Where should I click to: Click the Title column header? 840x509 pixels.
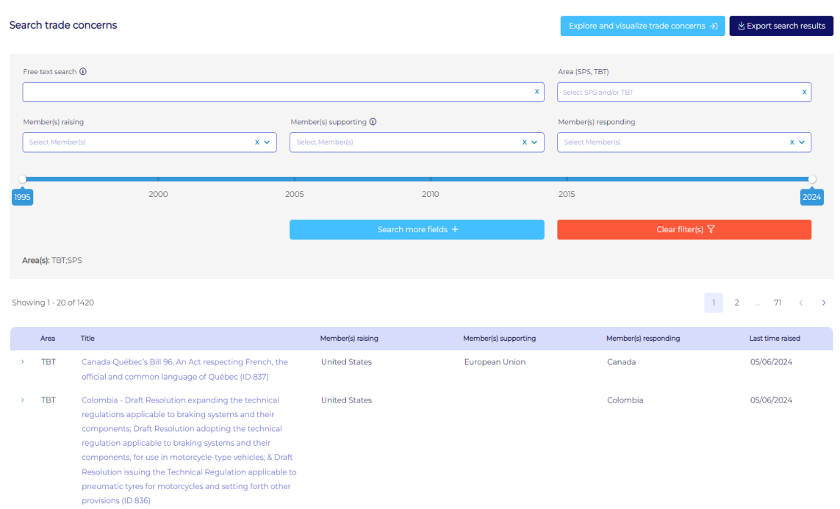pos(87,339)
